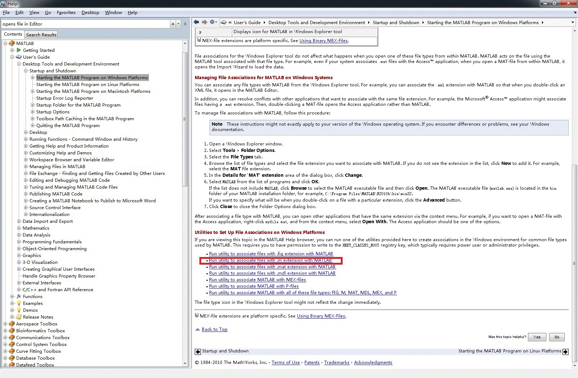Click the book icon in the breadcrumb bar
Screen dimensions: 578x378
(223, 22)
